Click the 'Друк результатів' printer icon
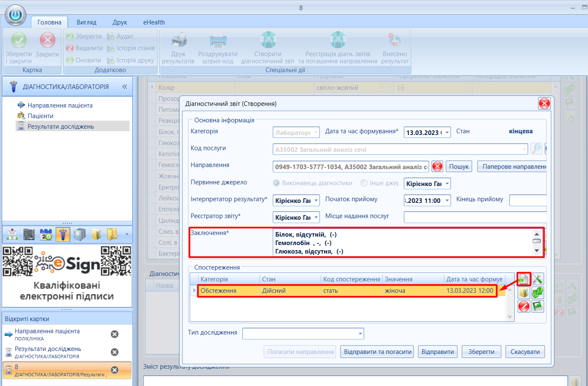The width and height of the screenshot is (588, 386). (179, 41)
